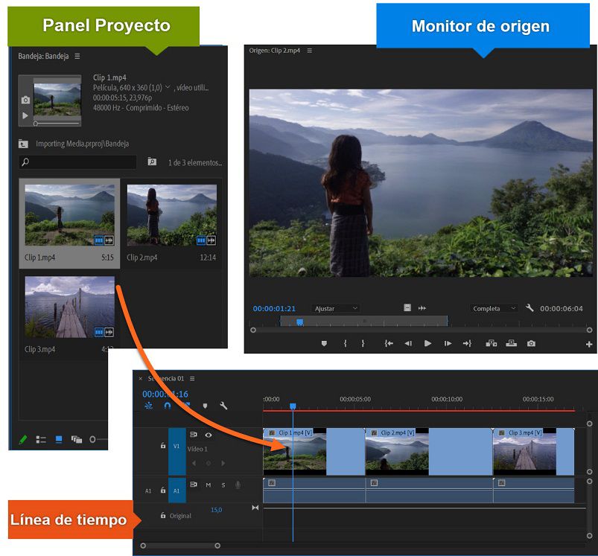Screen dimensions: 598x556
Task: Mark In point in the Source Monitor
Action: pos(345,343)
